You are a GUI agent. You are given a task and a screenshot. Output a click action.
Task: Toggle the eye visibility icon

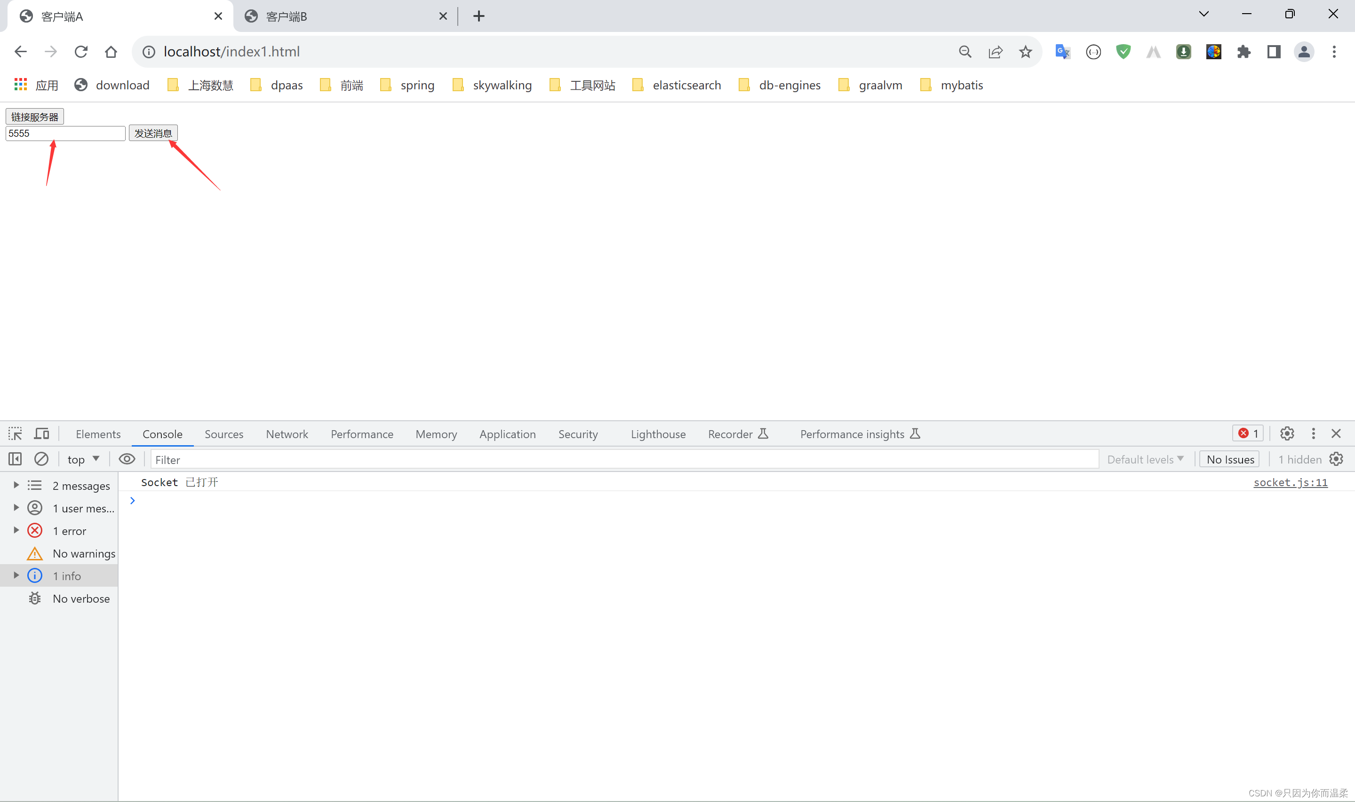127,459
